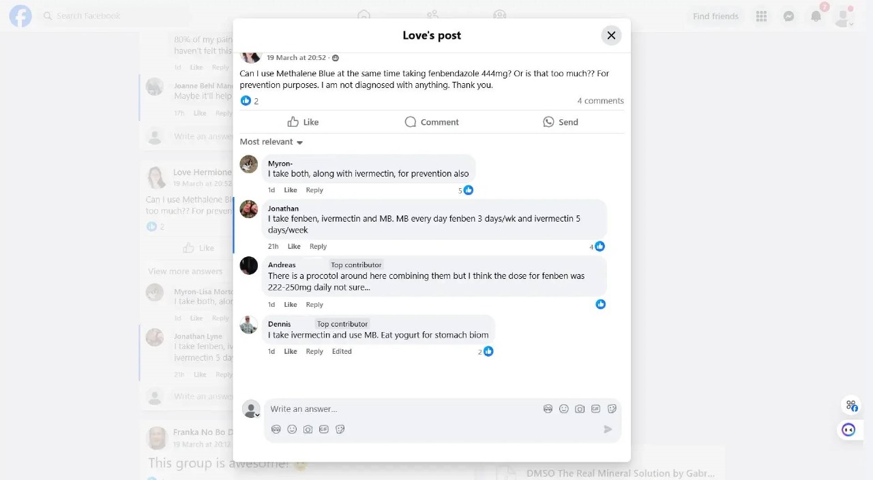Viewport: 873px width, 480px height.
Task: View Edited history on Dennis's comment
Action: [x=342, y=351]
